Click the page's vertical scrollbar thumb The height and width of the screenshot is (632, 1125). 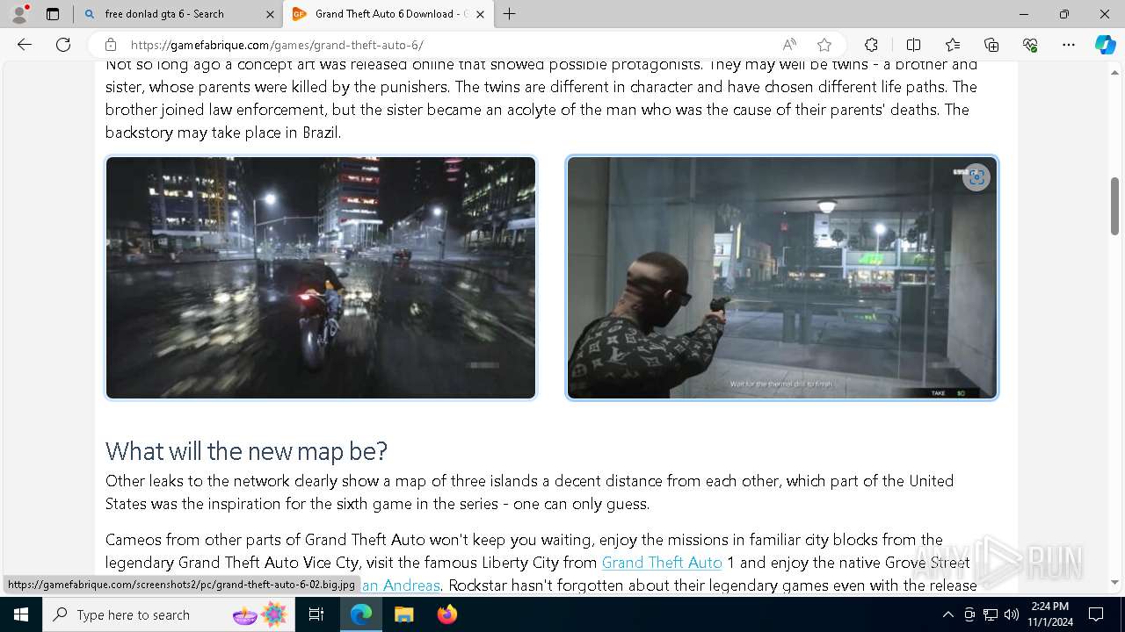tap(1115, 206)
